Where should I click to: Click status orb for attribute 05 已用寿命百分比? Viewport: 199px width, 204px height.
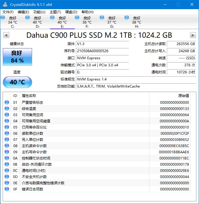click(7, 127)
